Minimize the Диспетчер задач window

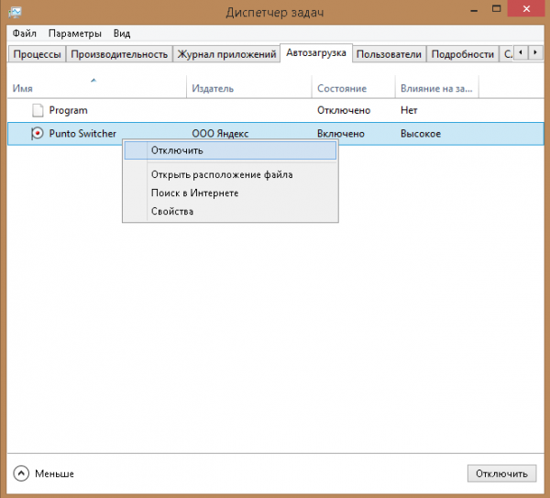coord(474,9)
